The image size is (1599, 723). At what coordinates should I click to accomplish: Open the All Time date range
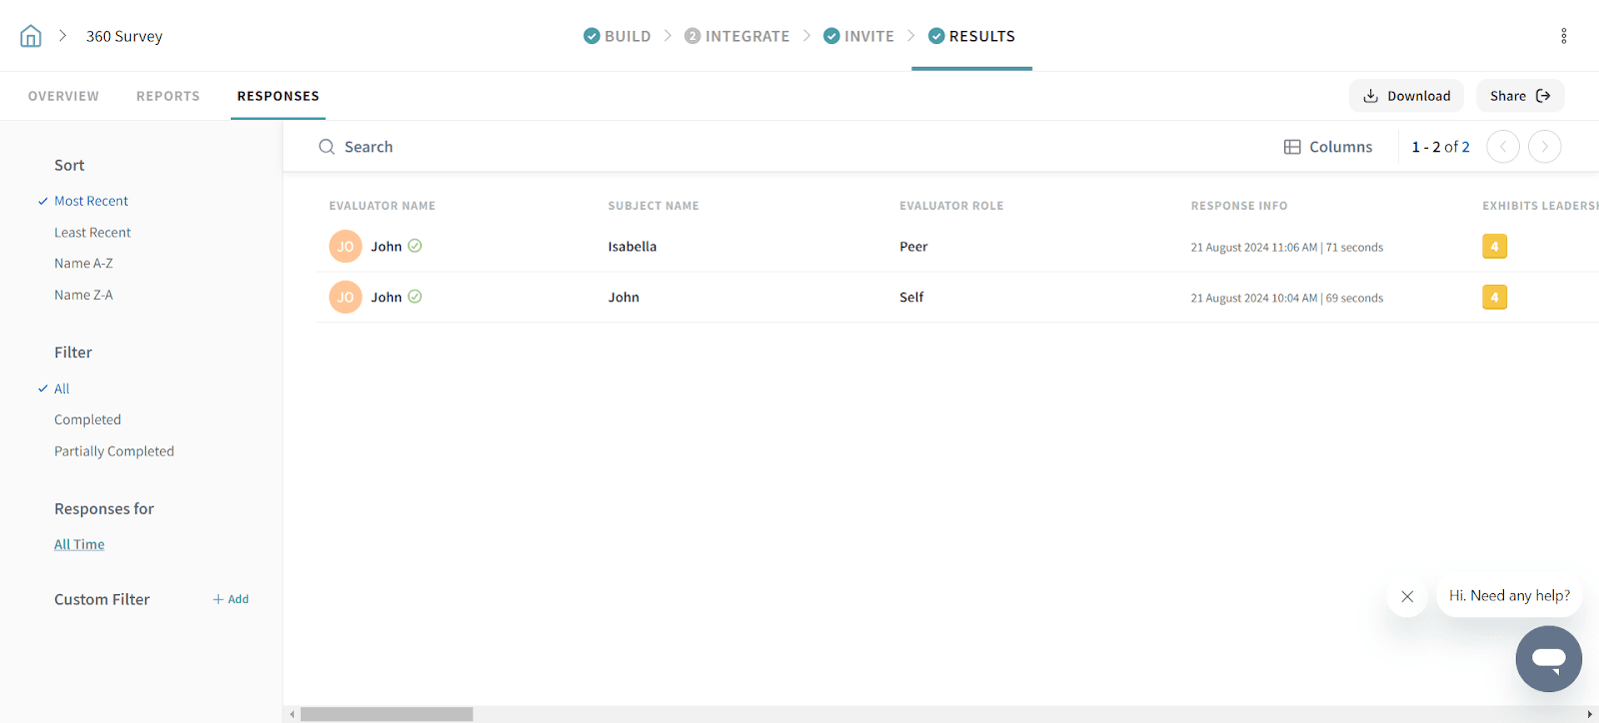79,544
